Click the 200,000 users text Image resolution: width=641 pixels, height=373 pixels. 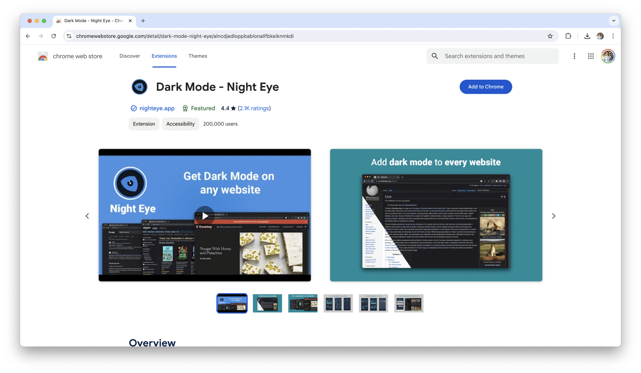click(x=220, y=124)
